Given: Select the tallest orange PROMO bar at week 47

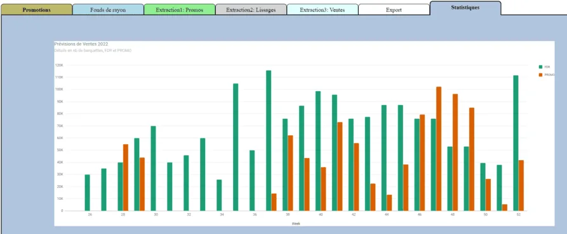Looking at the screenshot, I should 439,149.
